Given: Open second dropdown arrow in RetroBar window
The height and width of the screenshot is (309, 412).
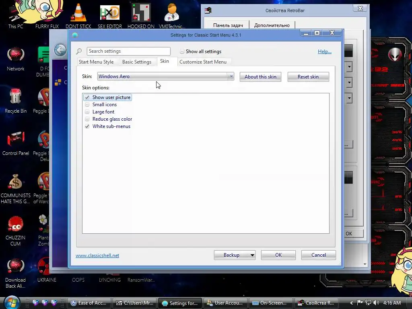Looking at the screenshot, I should (x=349, y=82).
